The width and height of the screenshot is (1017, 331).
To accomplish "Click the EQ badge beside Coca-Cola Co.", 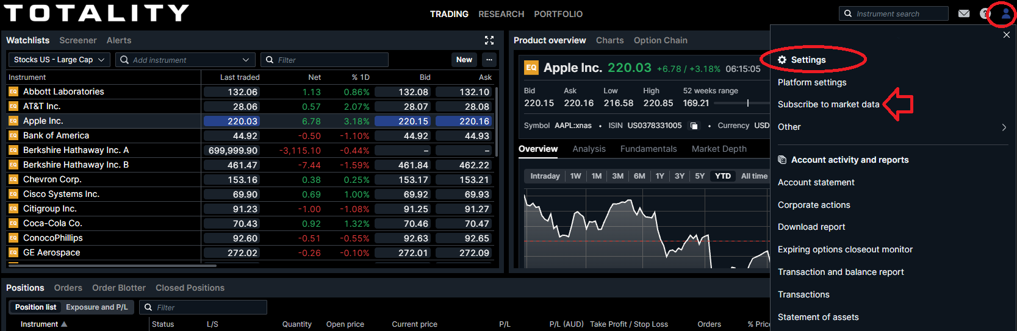I will [13, 223].
